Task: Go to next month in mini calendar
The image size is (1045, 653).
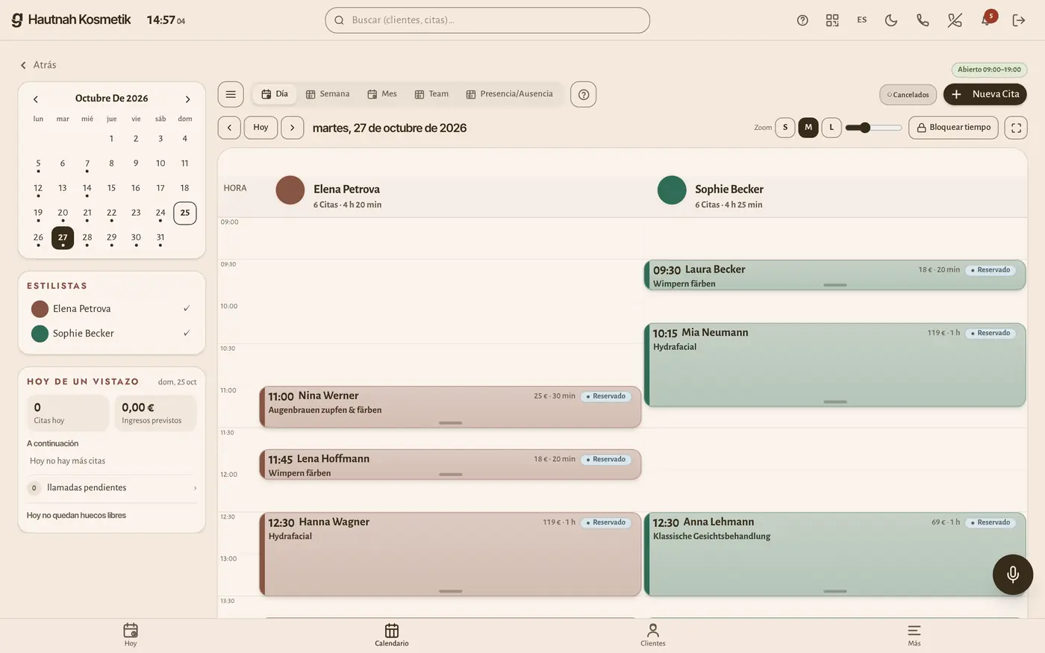Action: [x=187, y=99]
